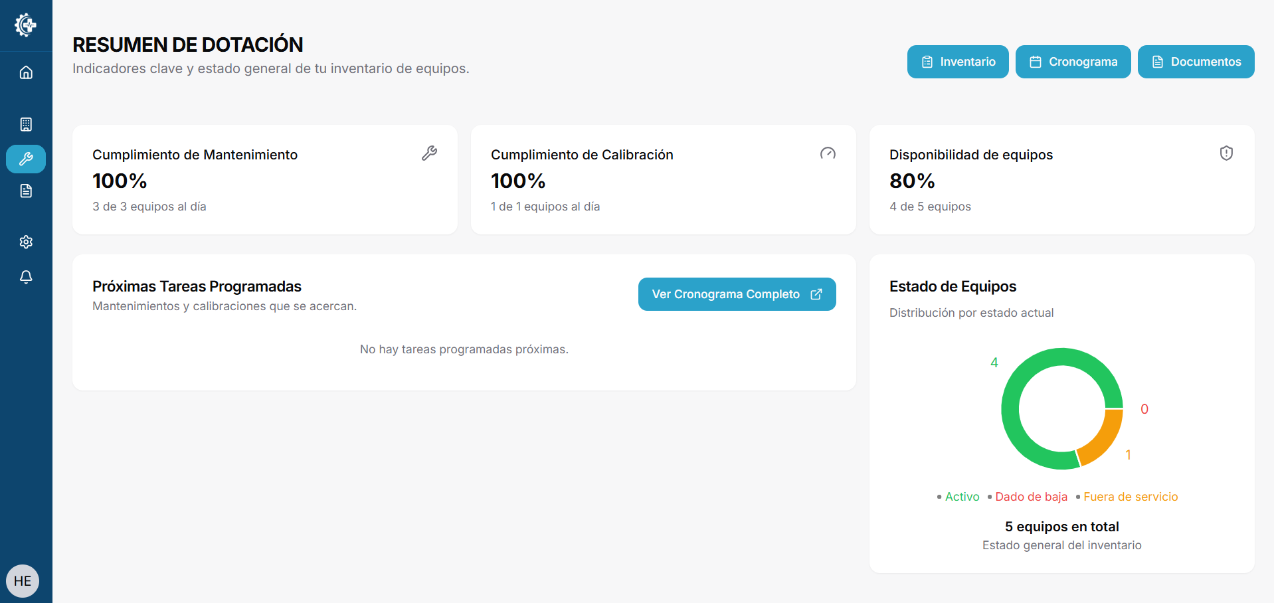This screenshot has width=1274, height=603.
Task: Click the Fuera de servicio legend entry
Action: [x=1127, y=497]
